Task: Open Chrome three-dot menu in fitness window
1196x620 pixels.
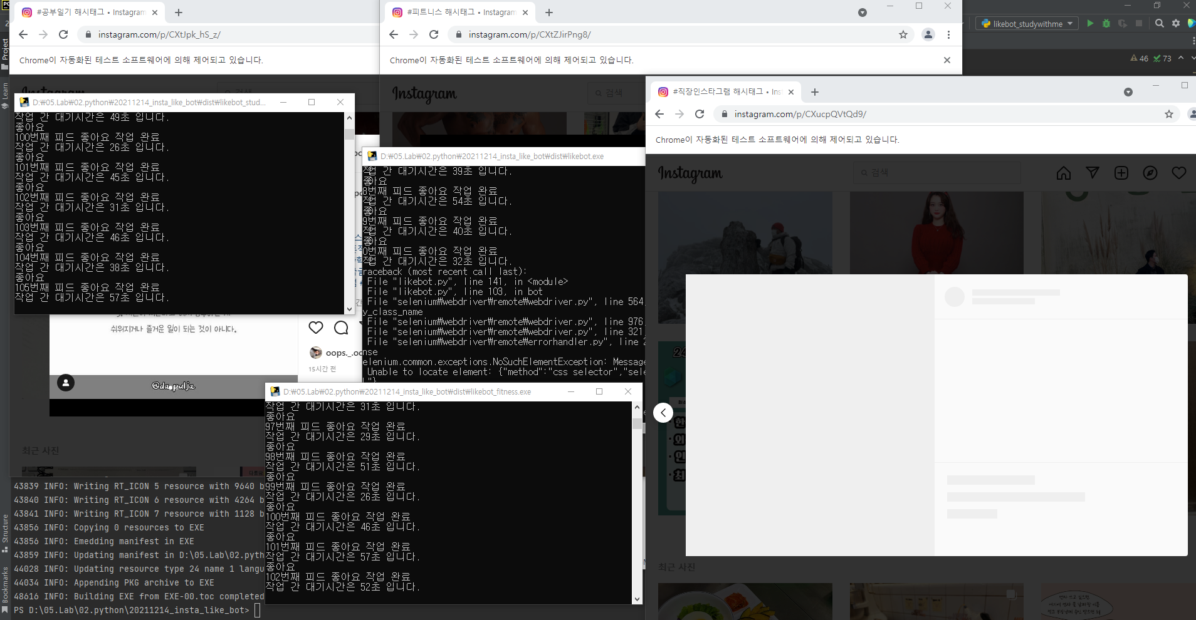Action: pos(948,34)
